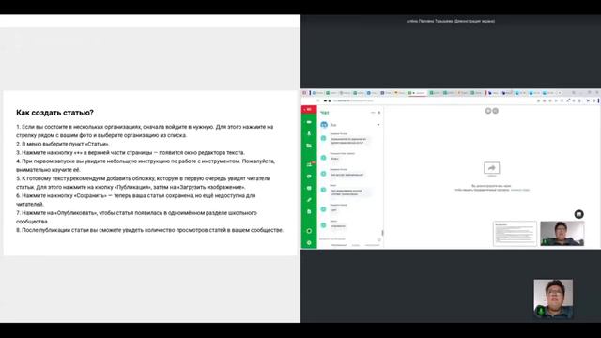Open the document icon in green sidebar

[x=309, y=211]
